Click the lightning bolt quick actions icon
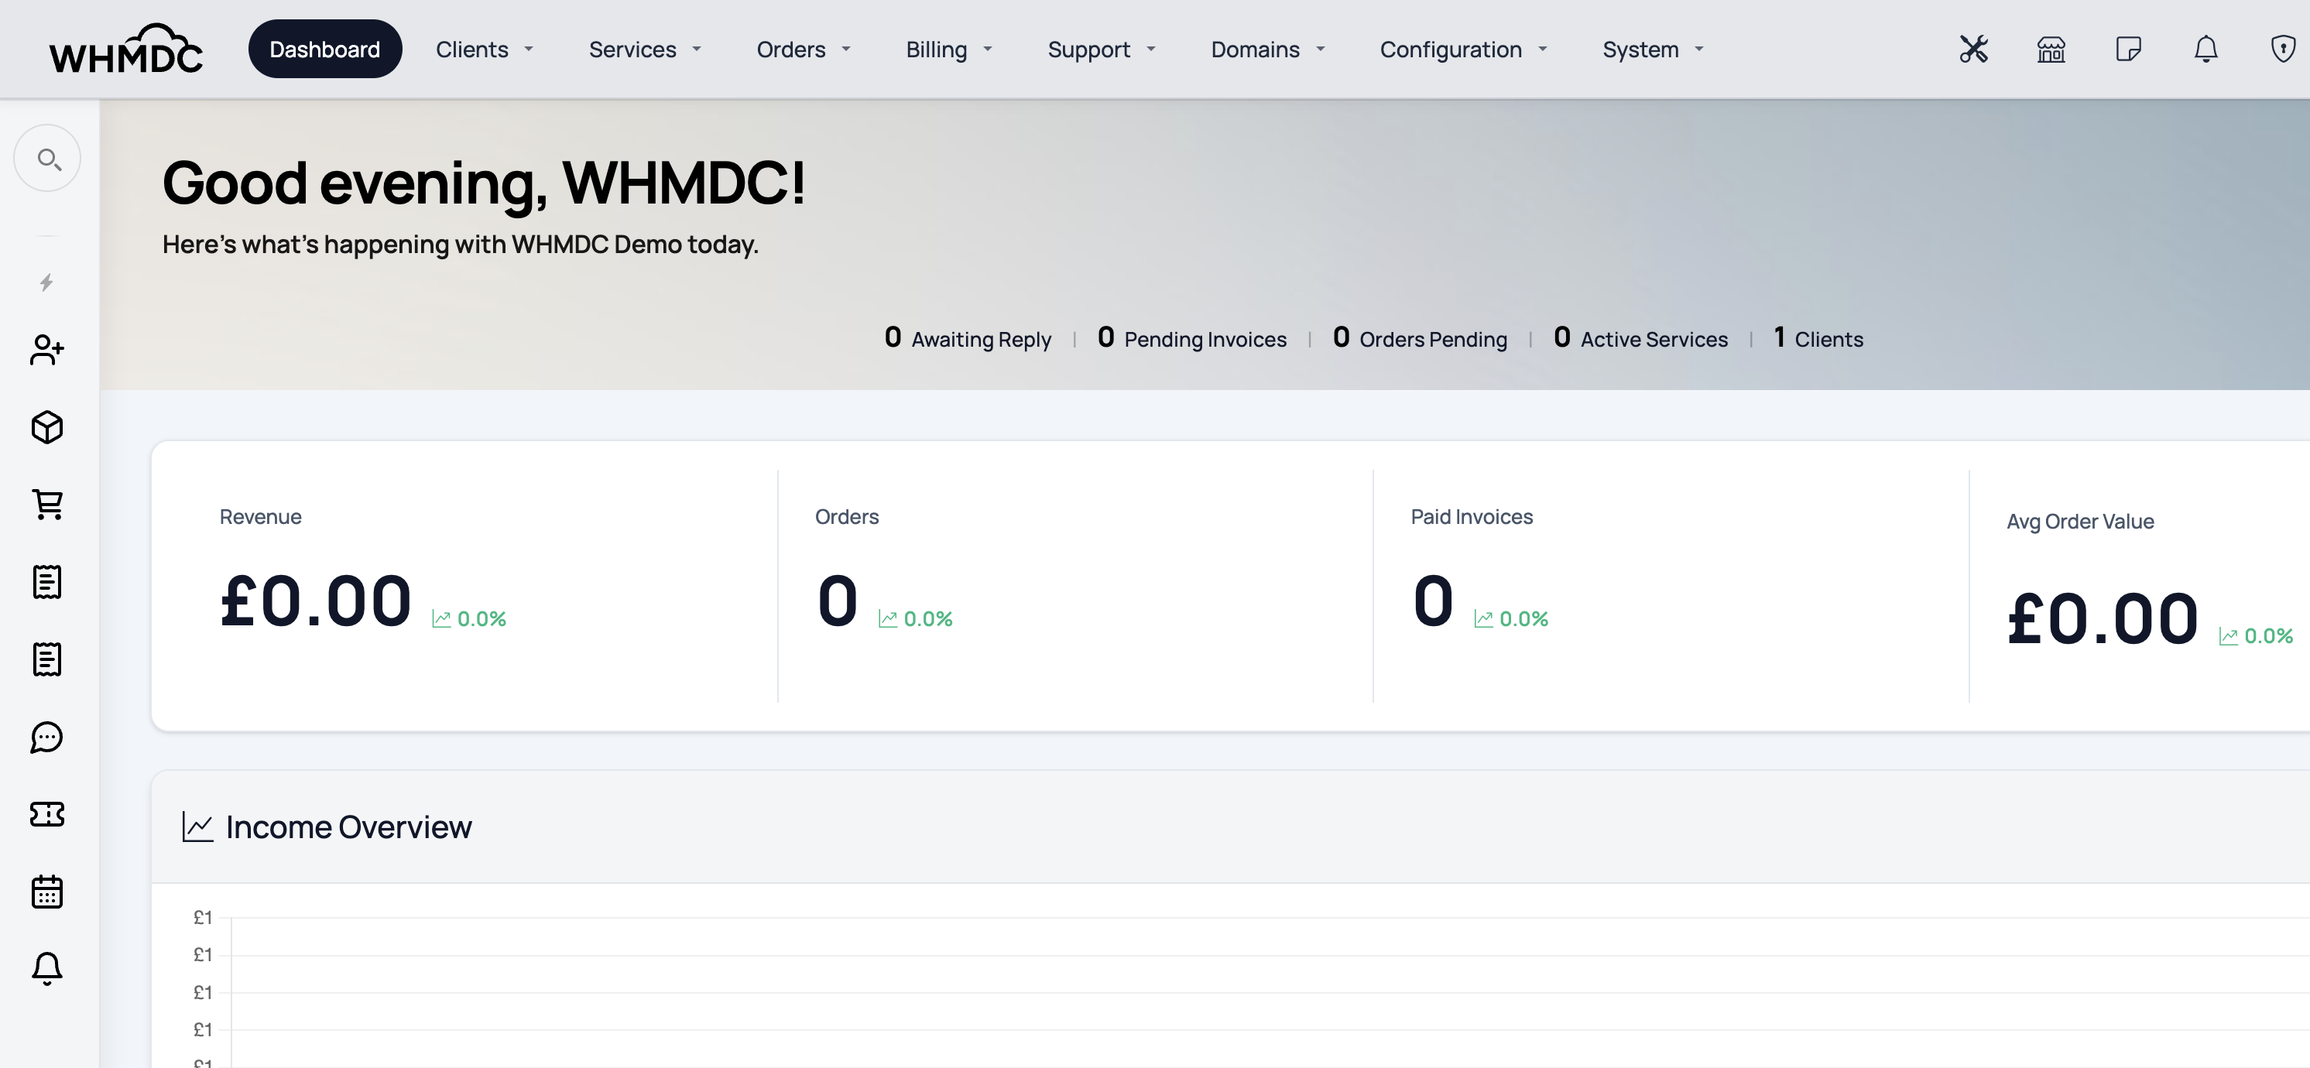Image resolution: width=2310 pixels, height=1068 pixels. coord(46,282)
